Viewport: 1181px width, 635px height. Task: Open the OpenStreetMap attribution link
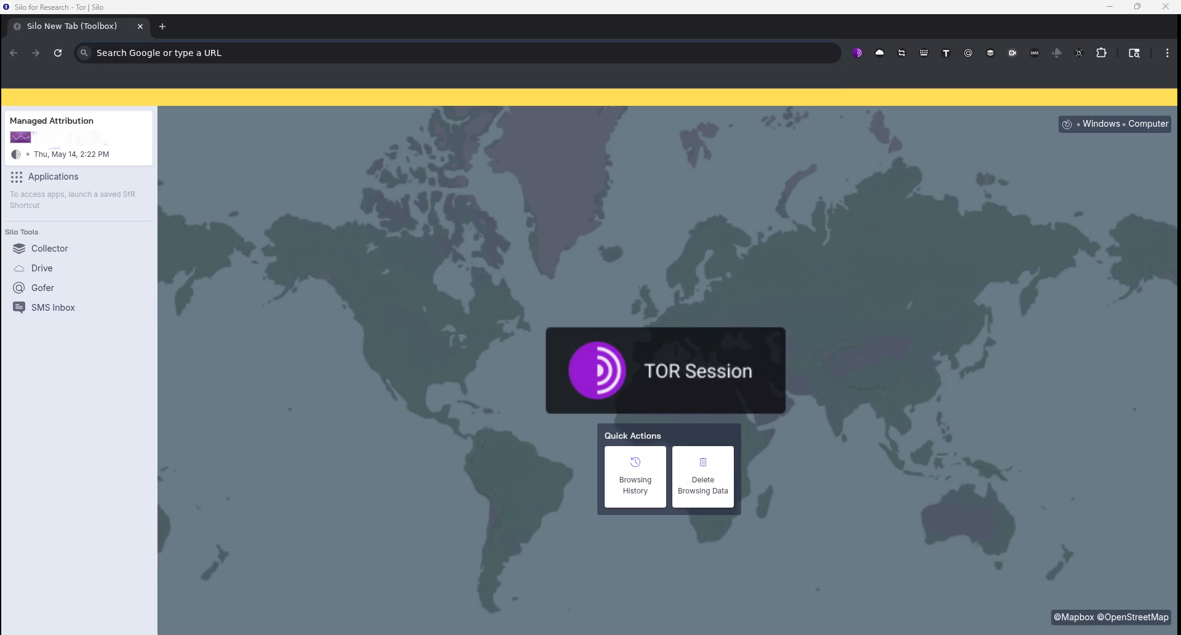1132,617
